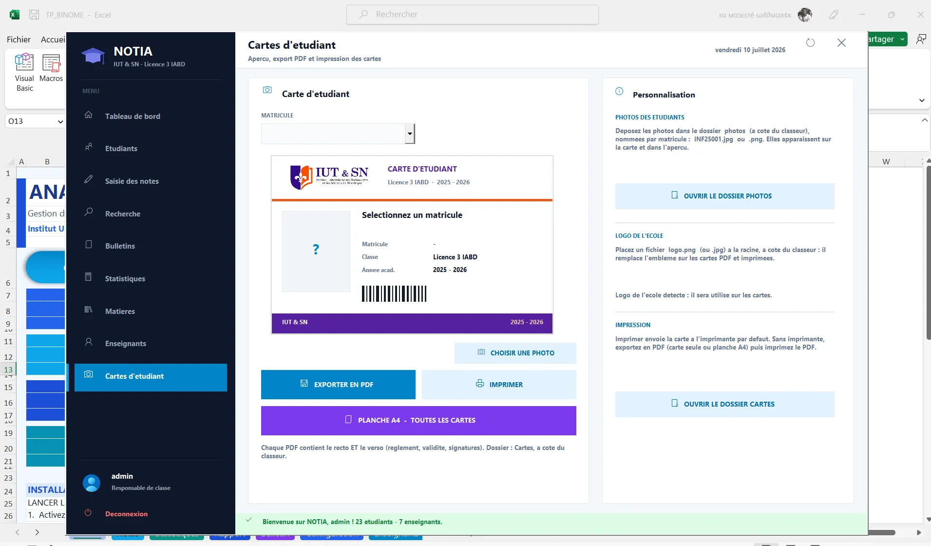
Task: Click the camera icon of Cartes d'etudiant menu
Action: [x=88, y=374]
